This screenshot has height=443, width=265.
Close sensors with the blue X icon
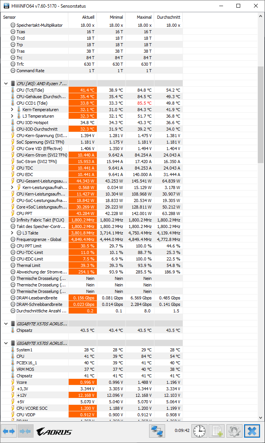251,431
